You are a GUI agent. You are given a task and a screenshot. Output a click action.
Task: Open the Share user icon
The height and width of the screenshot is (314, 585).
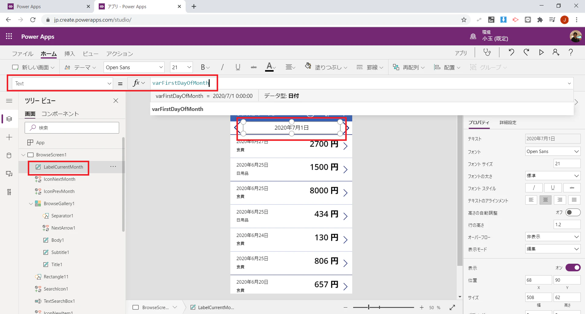pos(556,52)
